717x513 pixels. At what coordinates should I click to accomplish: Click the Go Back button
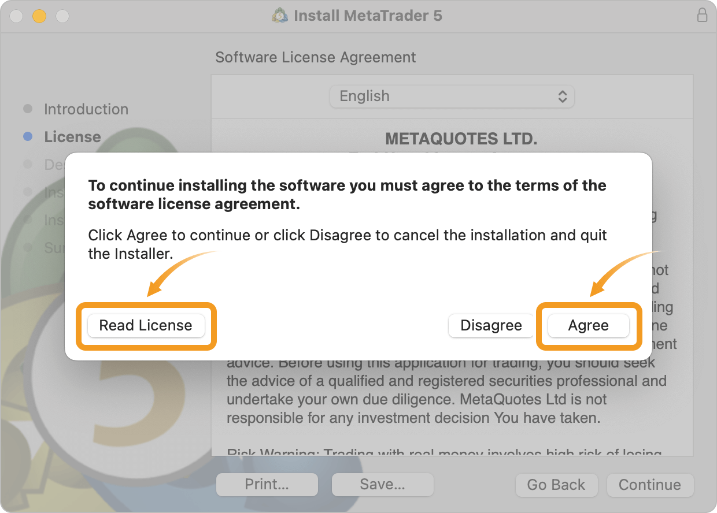pyautogui.click(x=556, y=485)
